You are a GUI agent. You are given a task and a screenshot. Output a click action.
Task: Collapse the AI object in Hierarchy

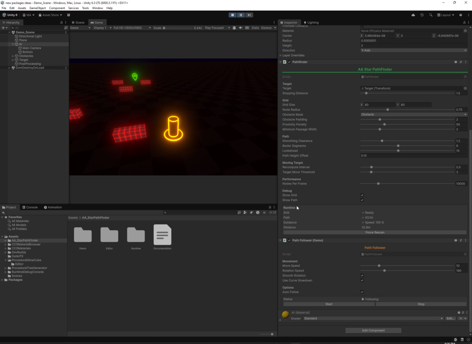tap(13, 44)
